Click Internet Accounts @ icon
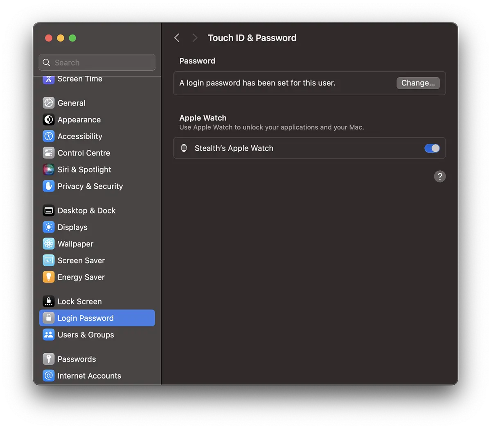491x429 pixels. (x=49, y=375)
